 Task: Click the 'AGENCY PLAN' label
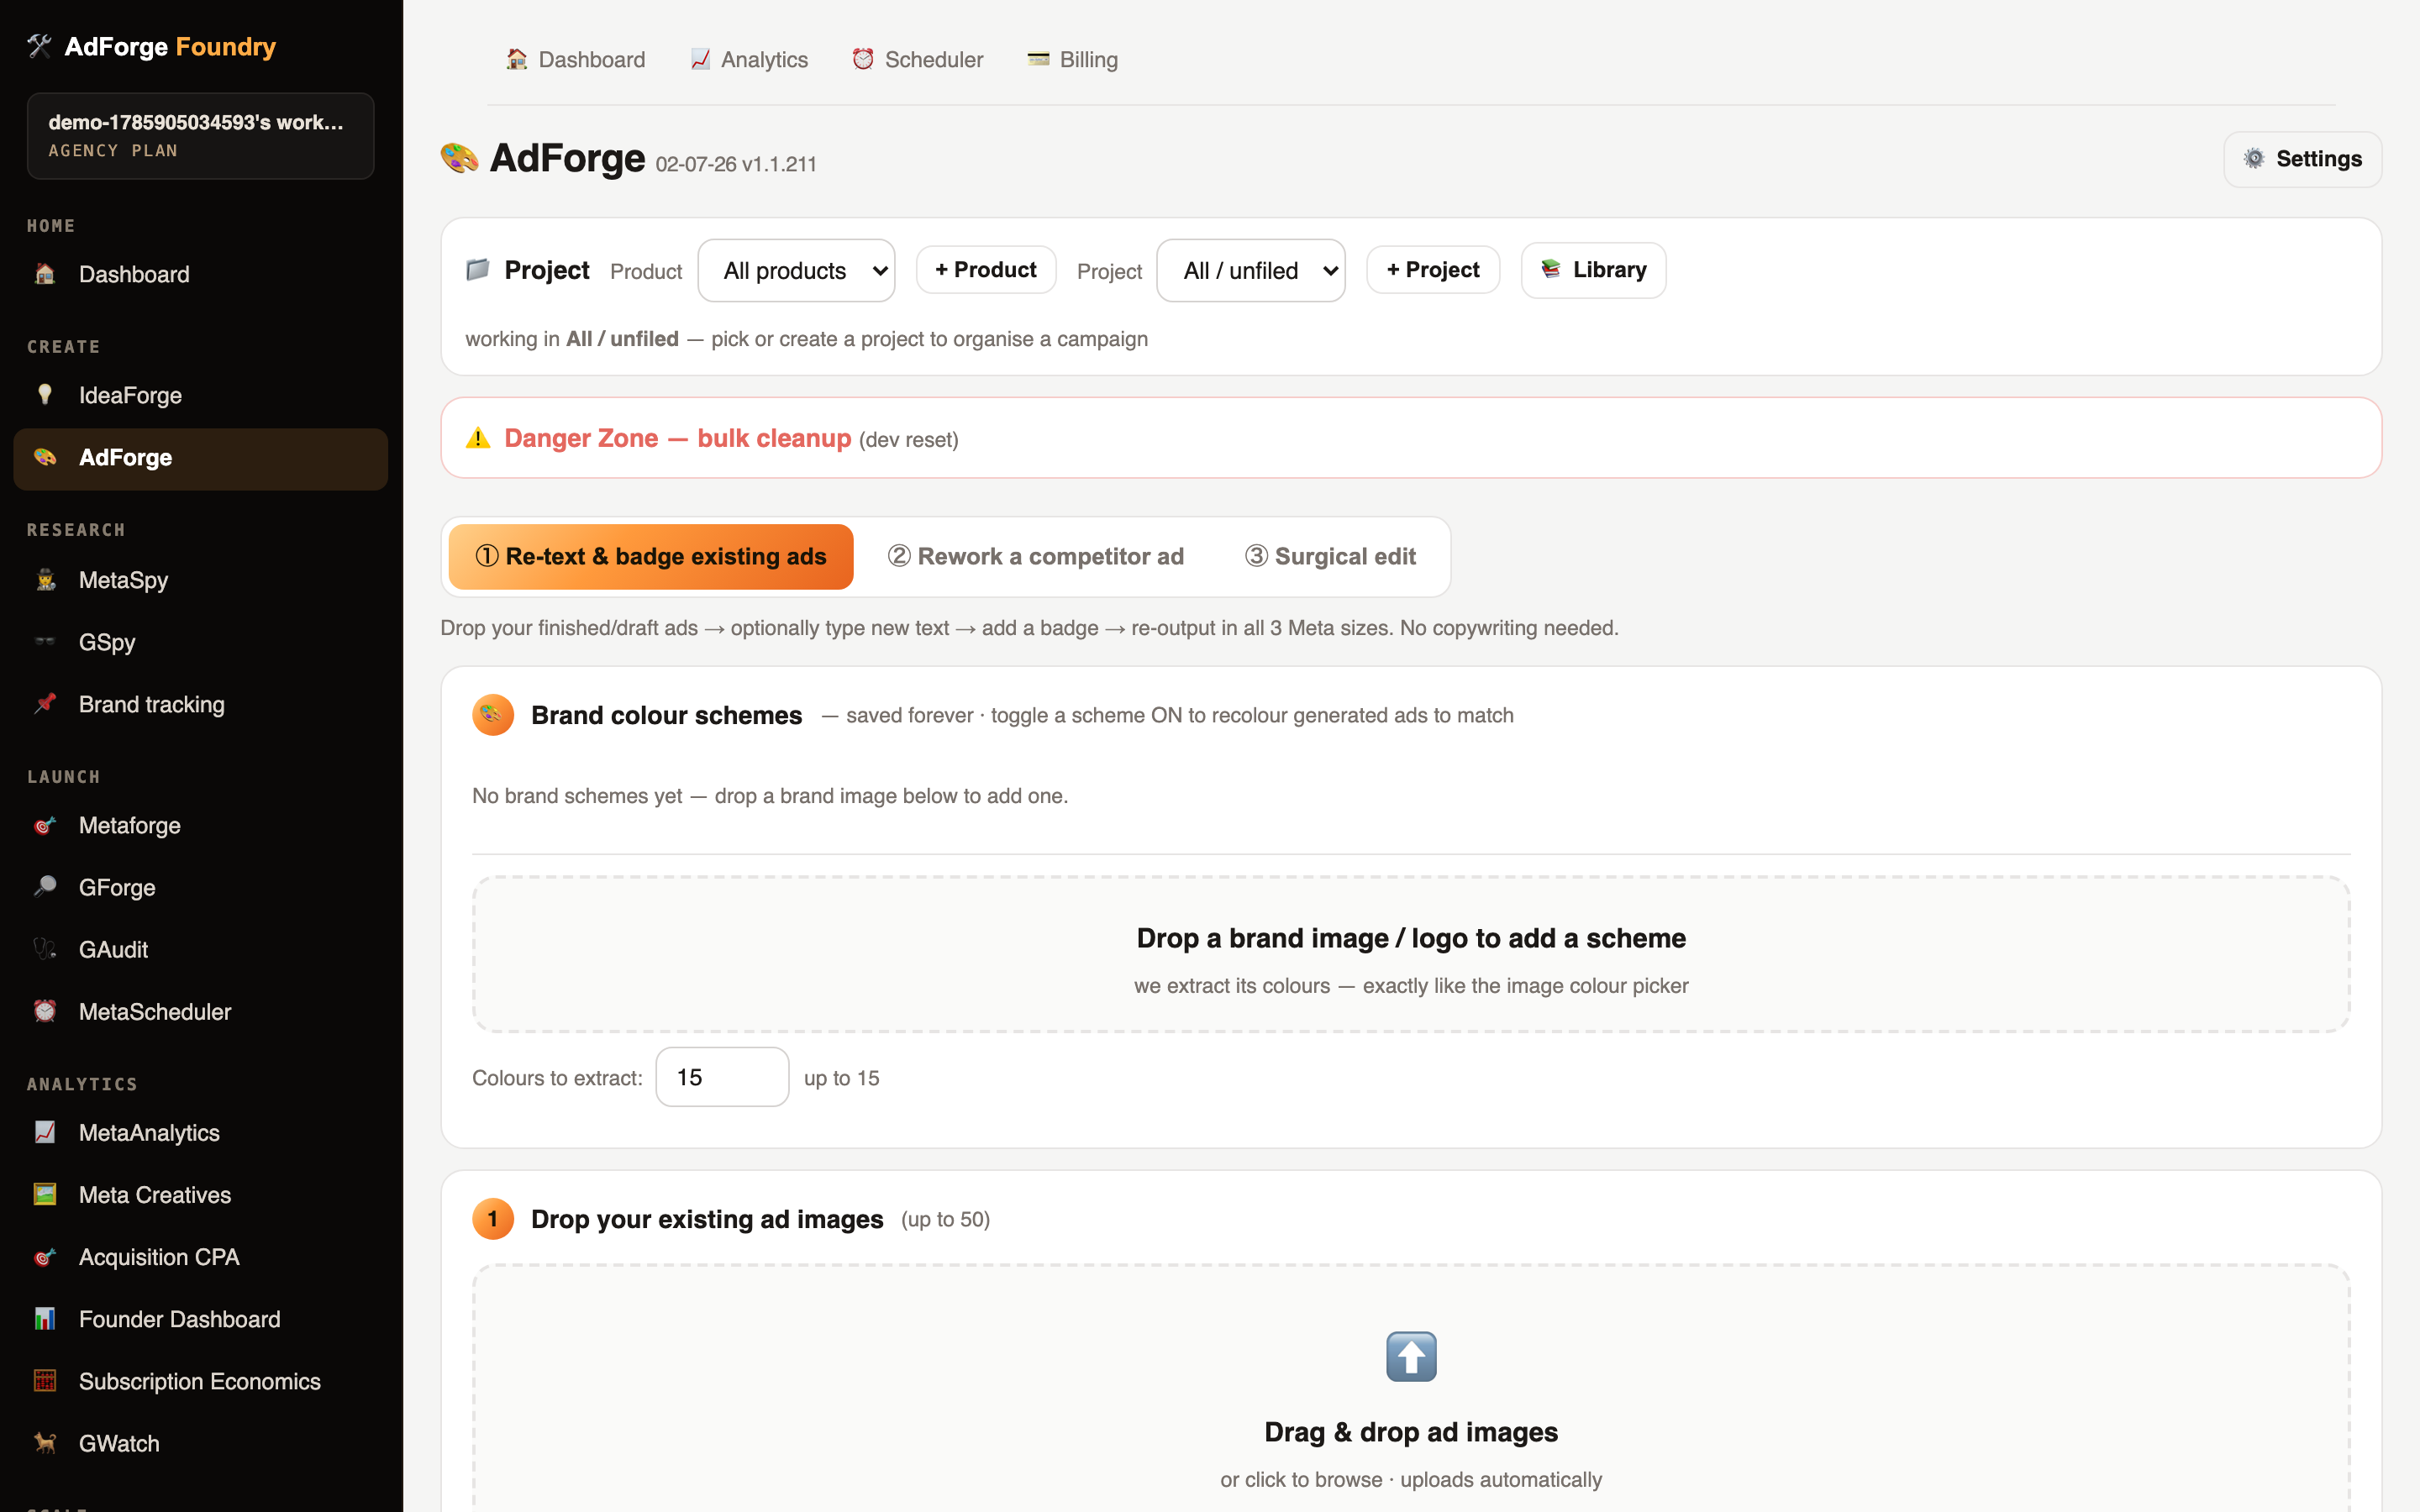[x=113, y=150]
